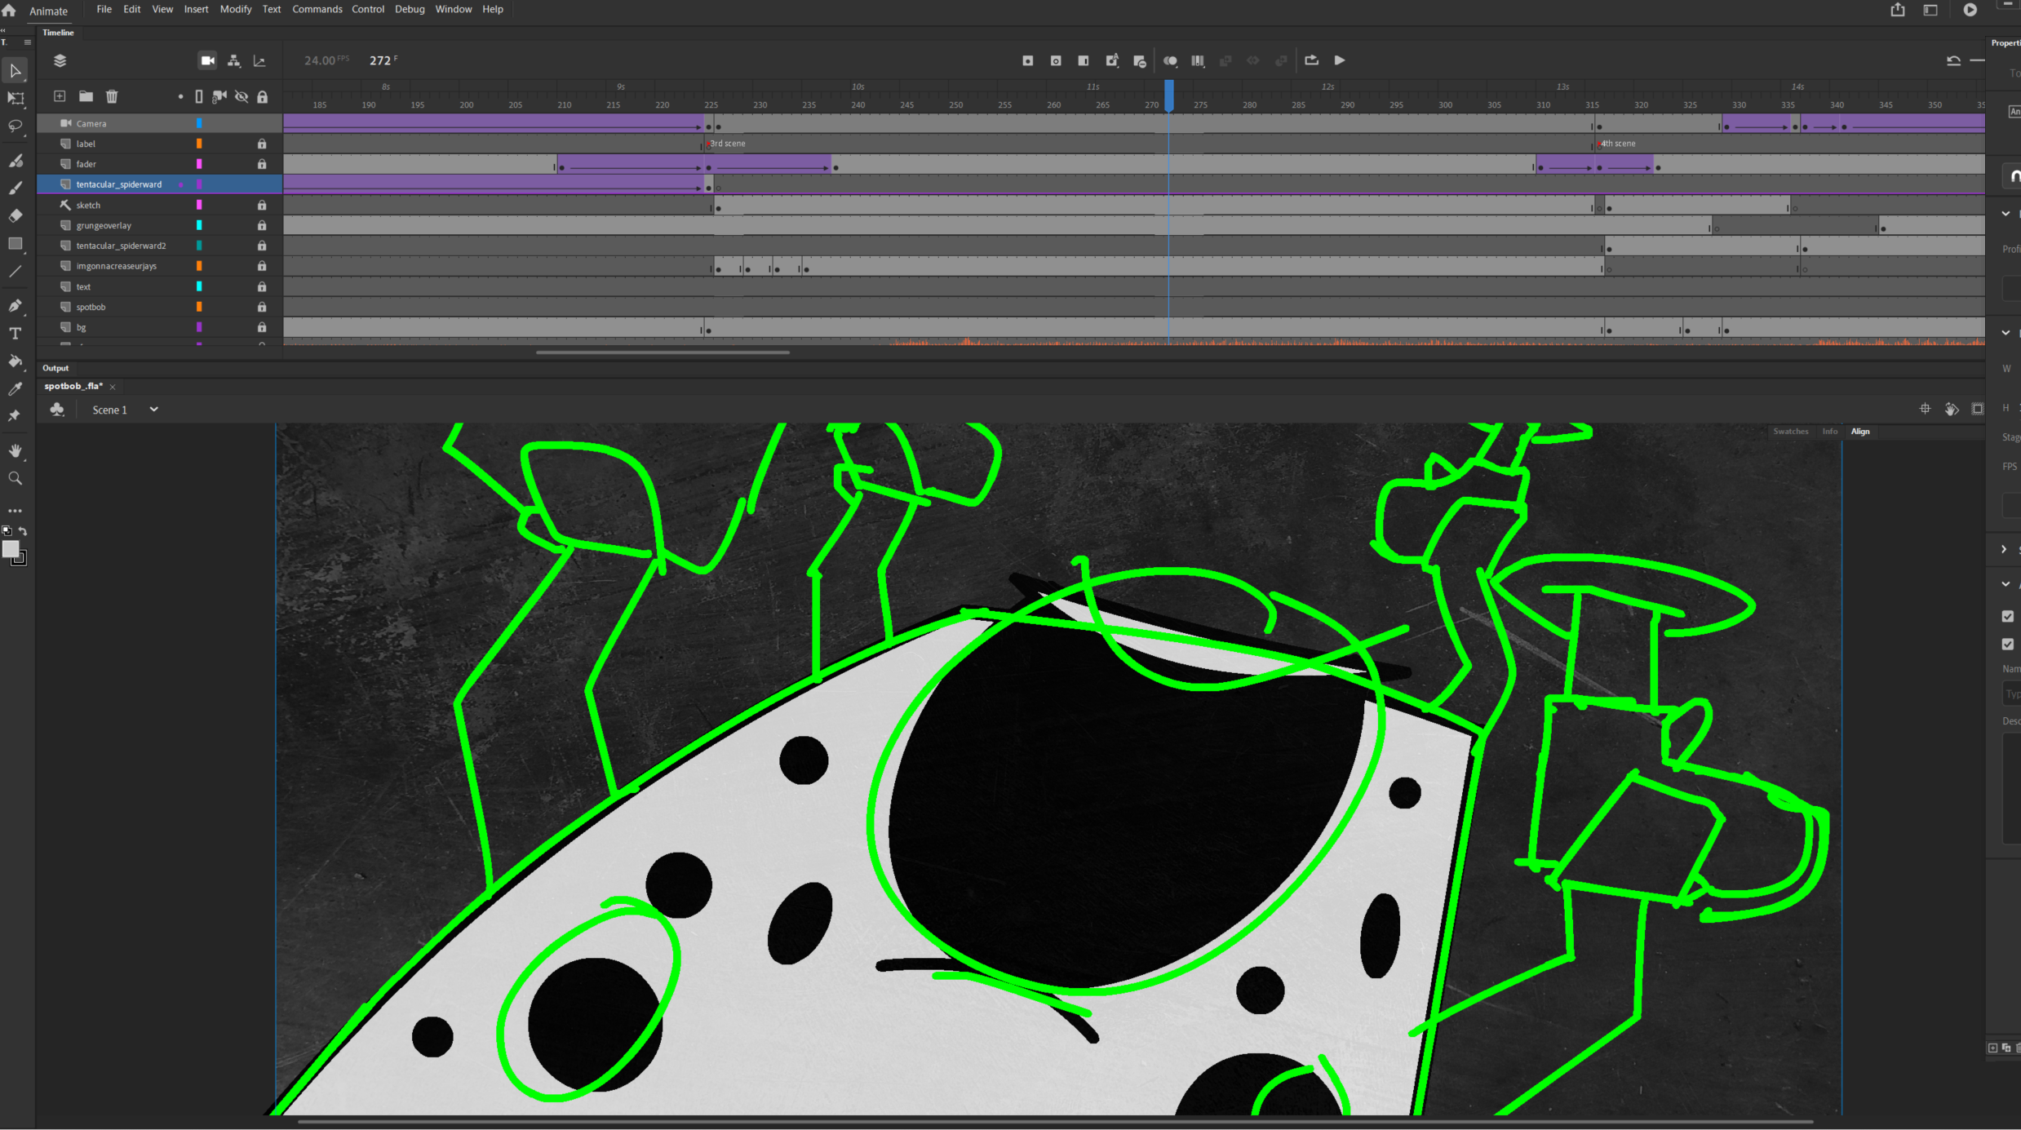Image resolution: width=2021 pixels, height=1130 pixels.
Task: Unlock the sketch layer
Action: 262,205
